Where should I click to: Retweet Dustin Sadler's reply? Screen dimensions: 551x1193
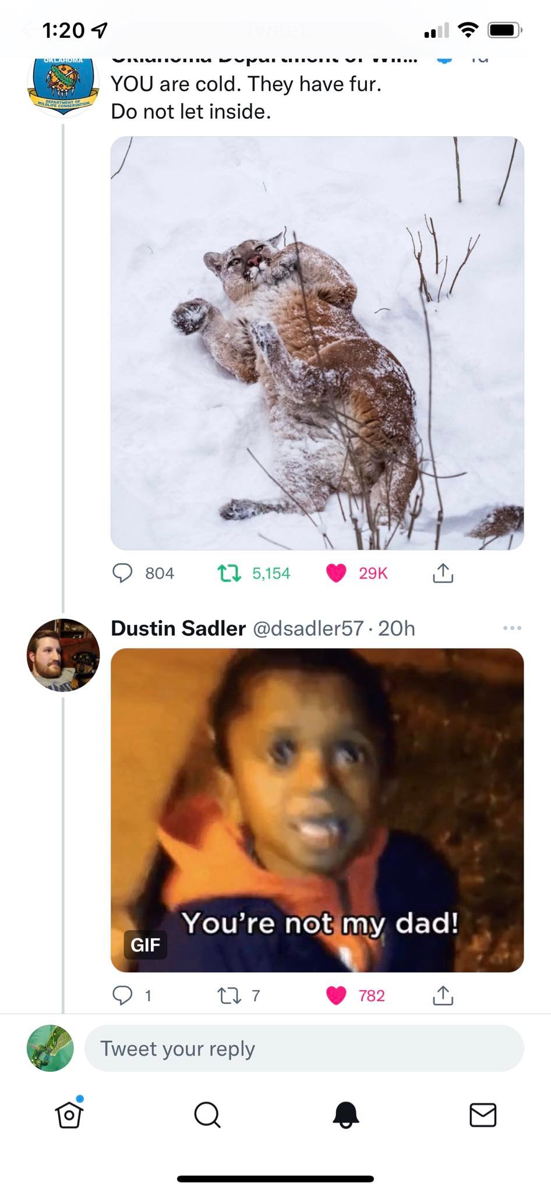coord(229,996)
